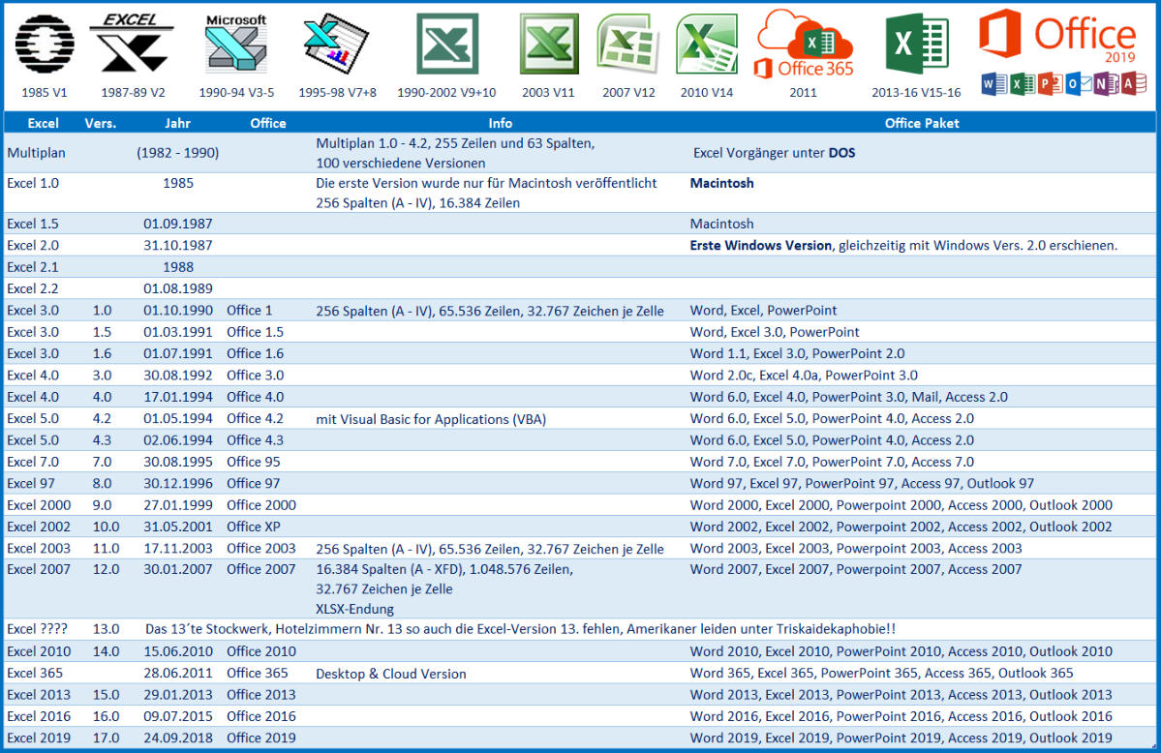Select the Excel logo above '2013-16 V15-16'
Screen dimensions: 1161x753
917,44
